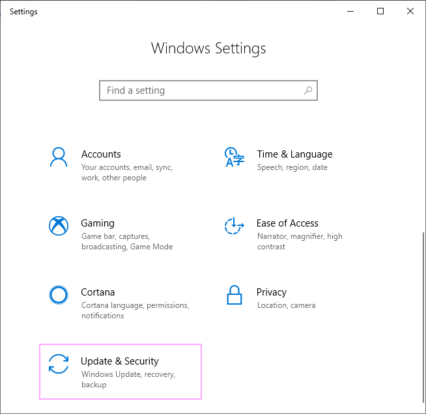Click 'Your accounts, email, sync' description
Viewport: 426px width, 414px height.
coord(127,172)
